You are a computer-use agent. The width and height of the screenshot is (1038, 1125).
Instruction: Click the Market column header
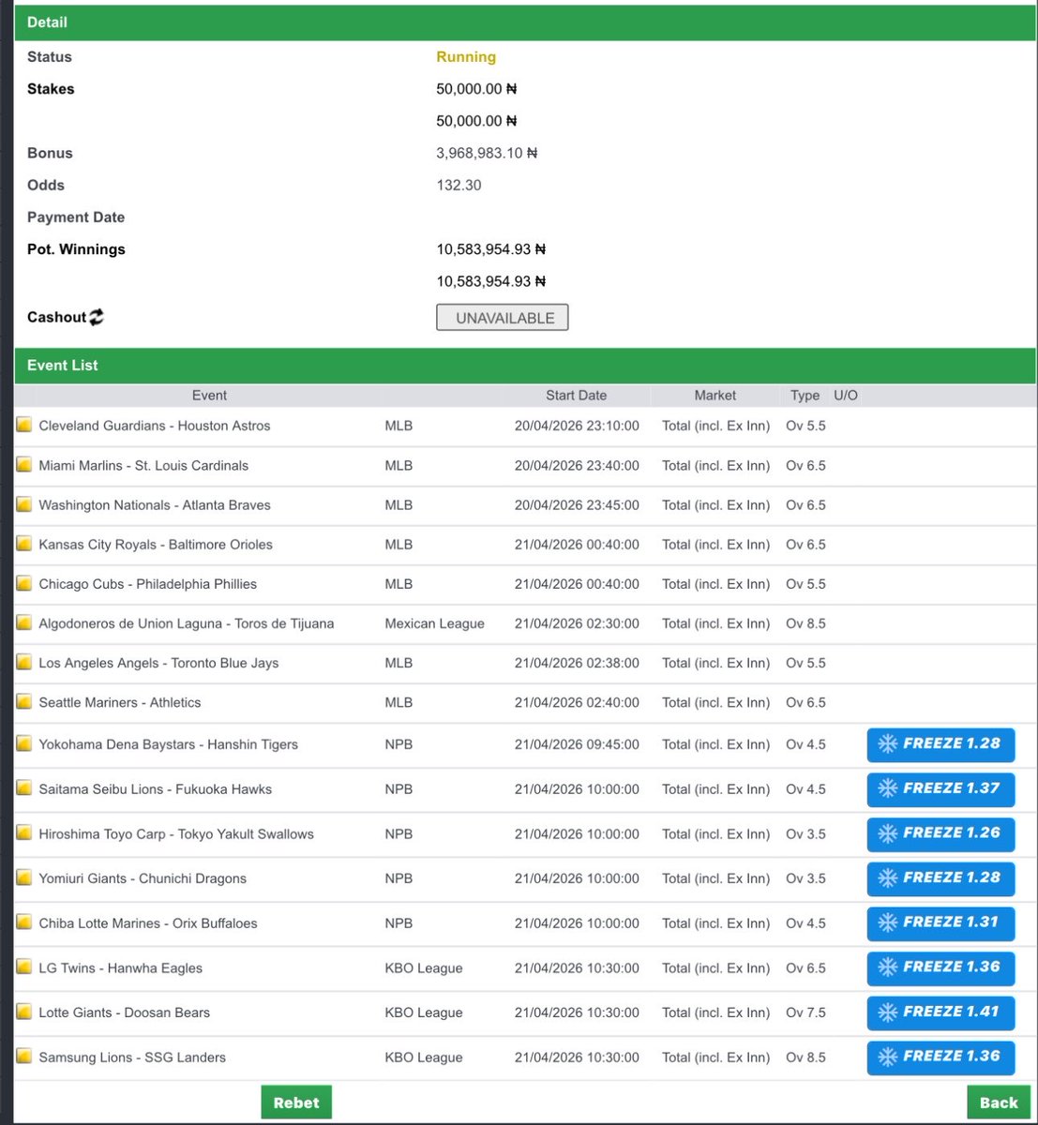715,396
